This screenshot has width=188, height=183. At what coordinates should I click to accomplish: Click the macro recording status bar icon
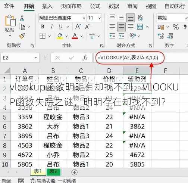click(x=21, y=180)
